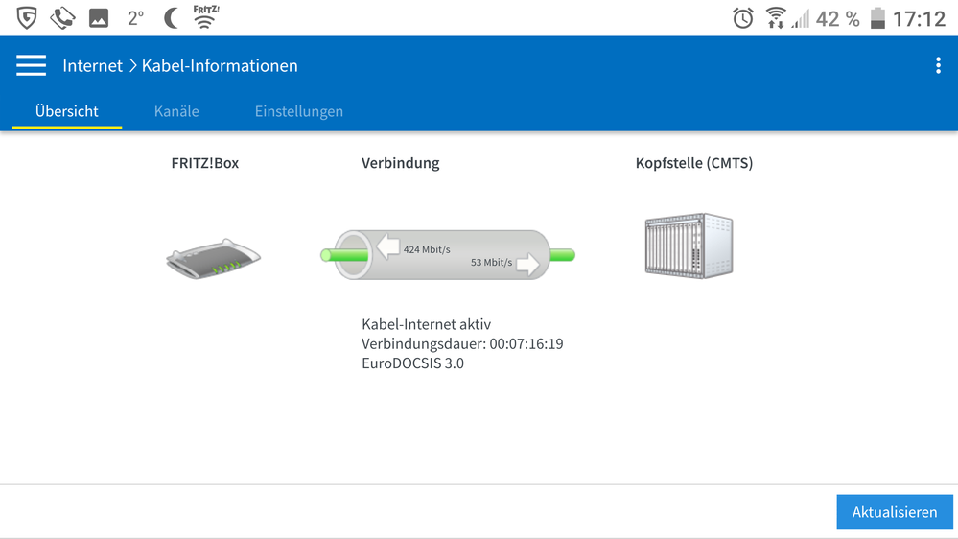Click the CMTS headend server icon
The width and height of the screenshot is (958, 539).
[689, 246]
